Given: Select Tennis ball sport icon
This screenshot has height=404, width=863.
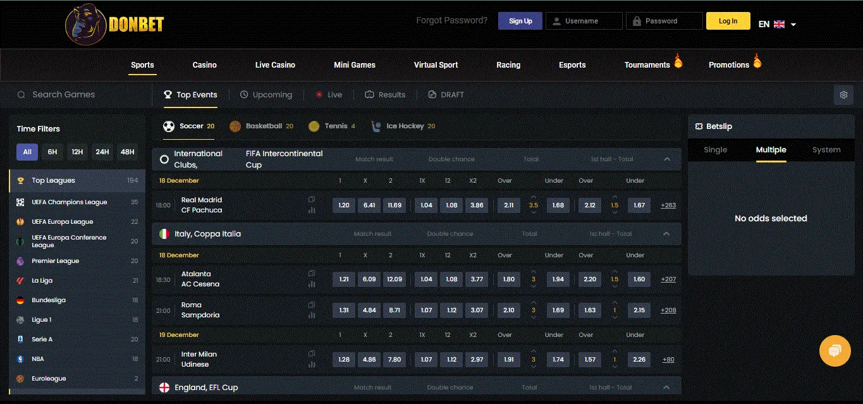Looking at the screenshot, I should 314,126.
